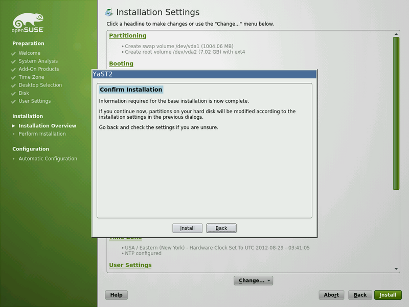Click the Installation Settings page title
This screenshot has width=409, height=307.
(x=158, y=12)
